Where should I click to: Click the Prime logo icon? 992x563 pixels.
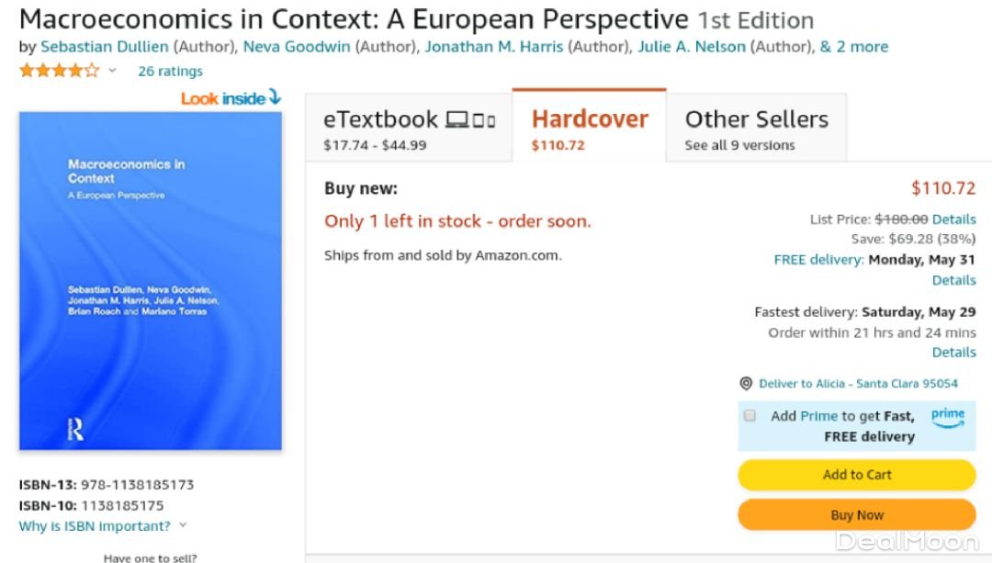947,418
